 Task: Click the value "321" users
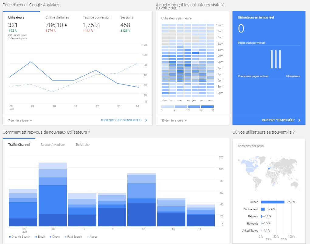pyautogui.click(x=13, y=25)
